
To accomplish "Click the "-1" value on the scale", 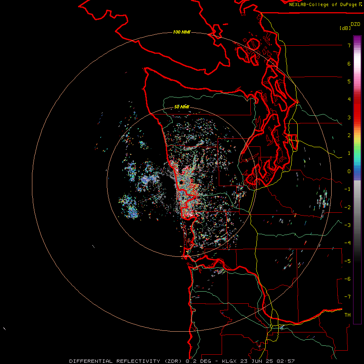I will (347, 189).
